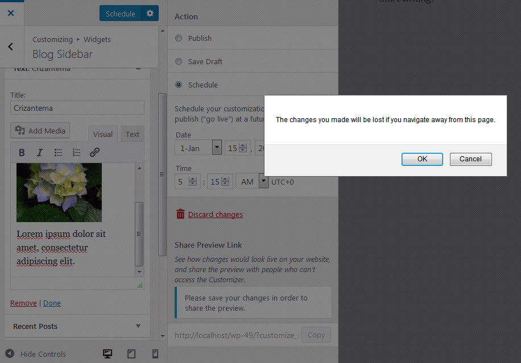Select the Schedule radio option
This screenshot has width=521, height=363.
179,85
